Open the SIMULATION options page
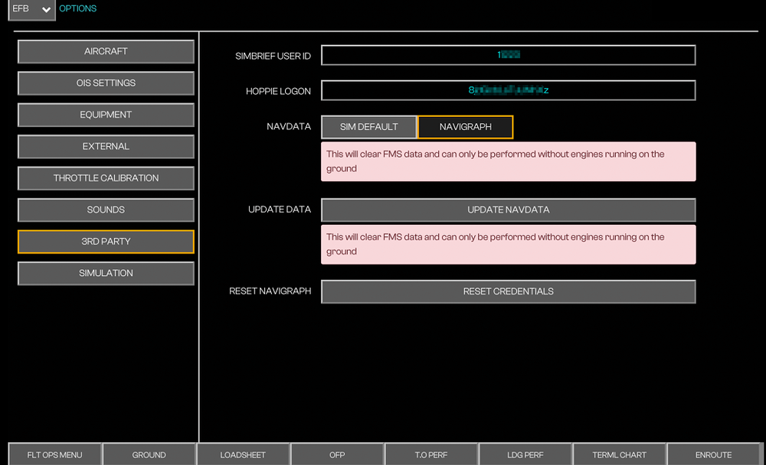Screen dimensions: 766x465 click(x=106, y=273)
